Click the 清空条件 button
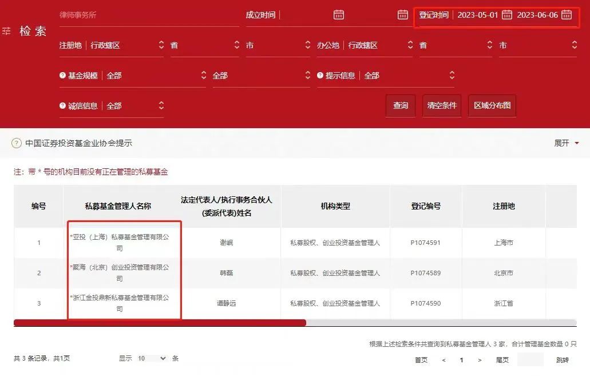 coord(442,106)
